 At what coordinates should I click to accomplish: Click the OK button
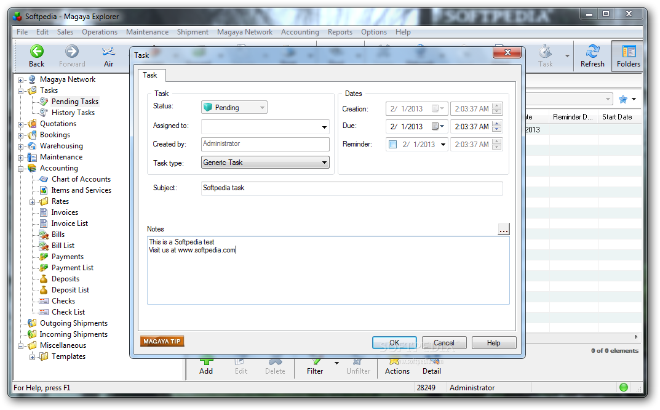pos(394,342)
